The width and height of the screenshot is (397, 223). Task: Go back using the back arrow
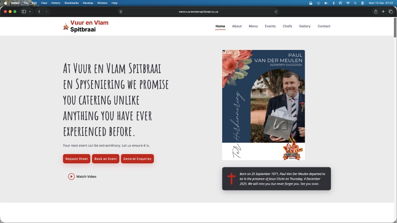39,12
